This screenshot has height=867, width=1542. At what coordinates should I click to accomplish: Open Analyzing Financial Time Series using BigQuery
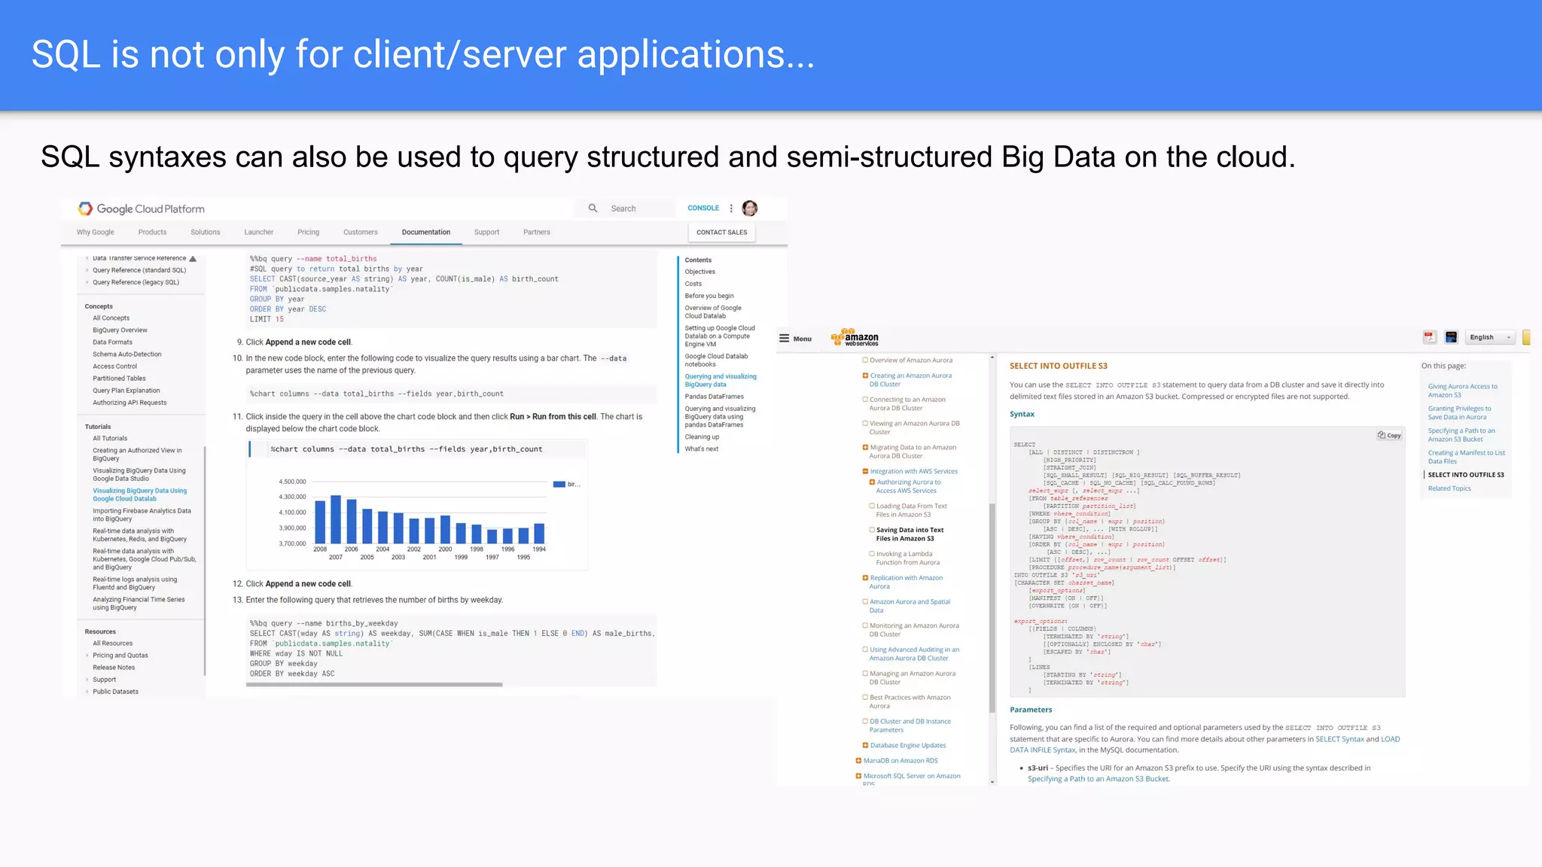pos(139,604)
